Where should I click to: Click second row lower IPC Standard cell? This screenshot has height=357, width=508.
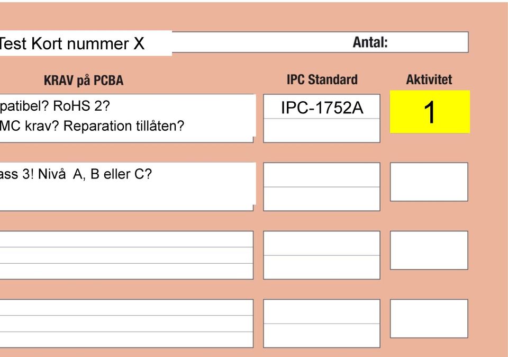(321, 199)
